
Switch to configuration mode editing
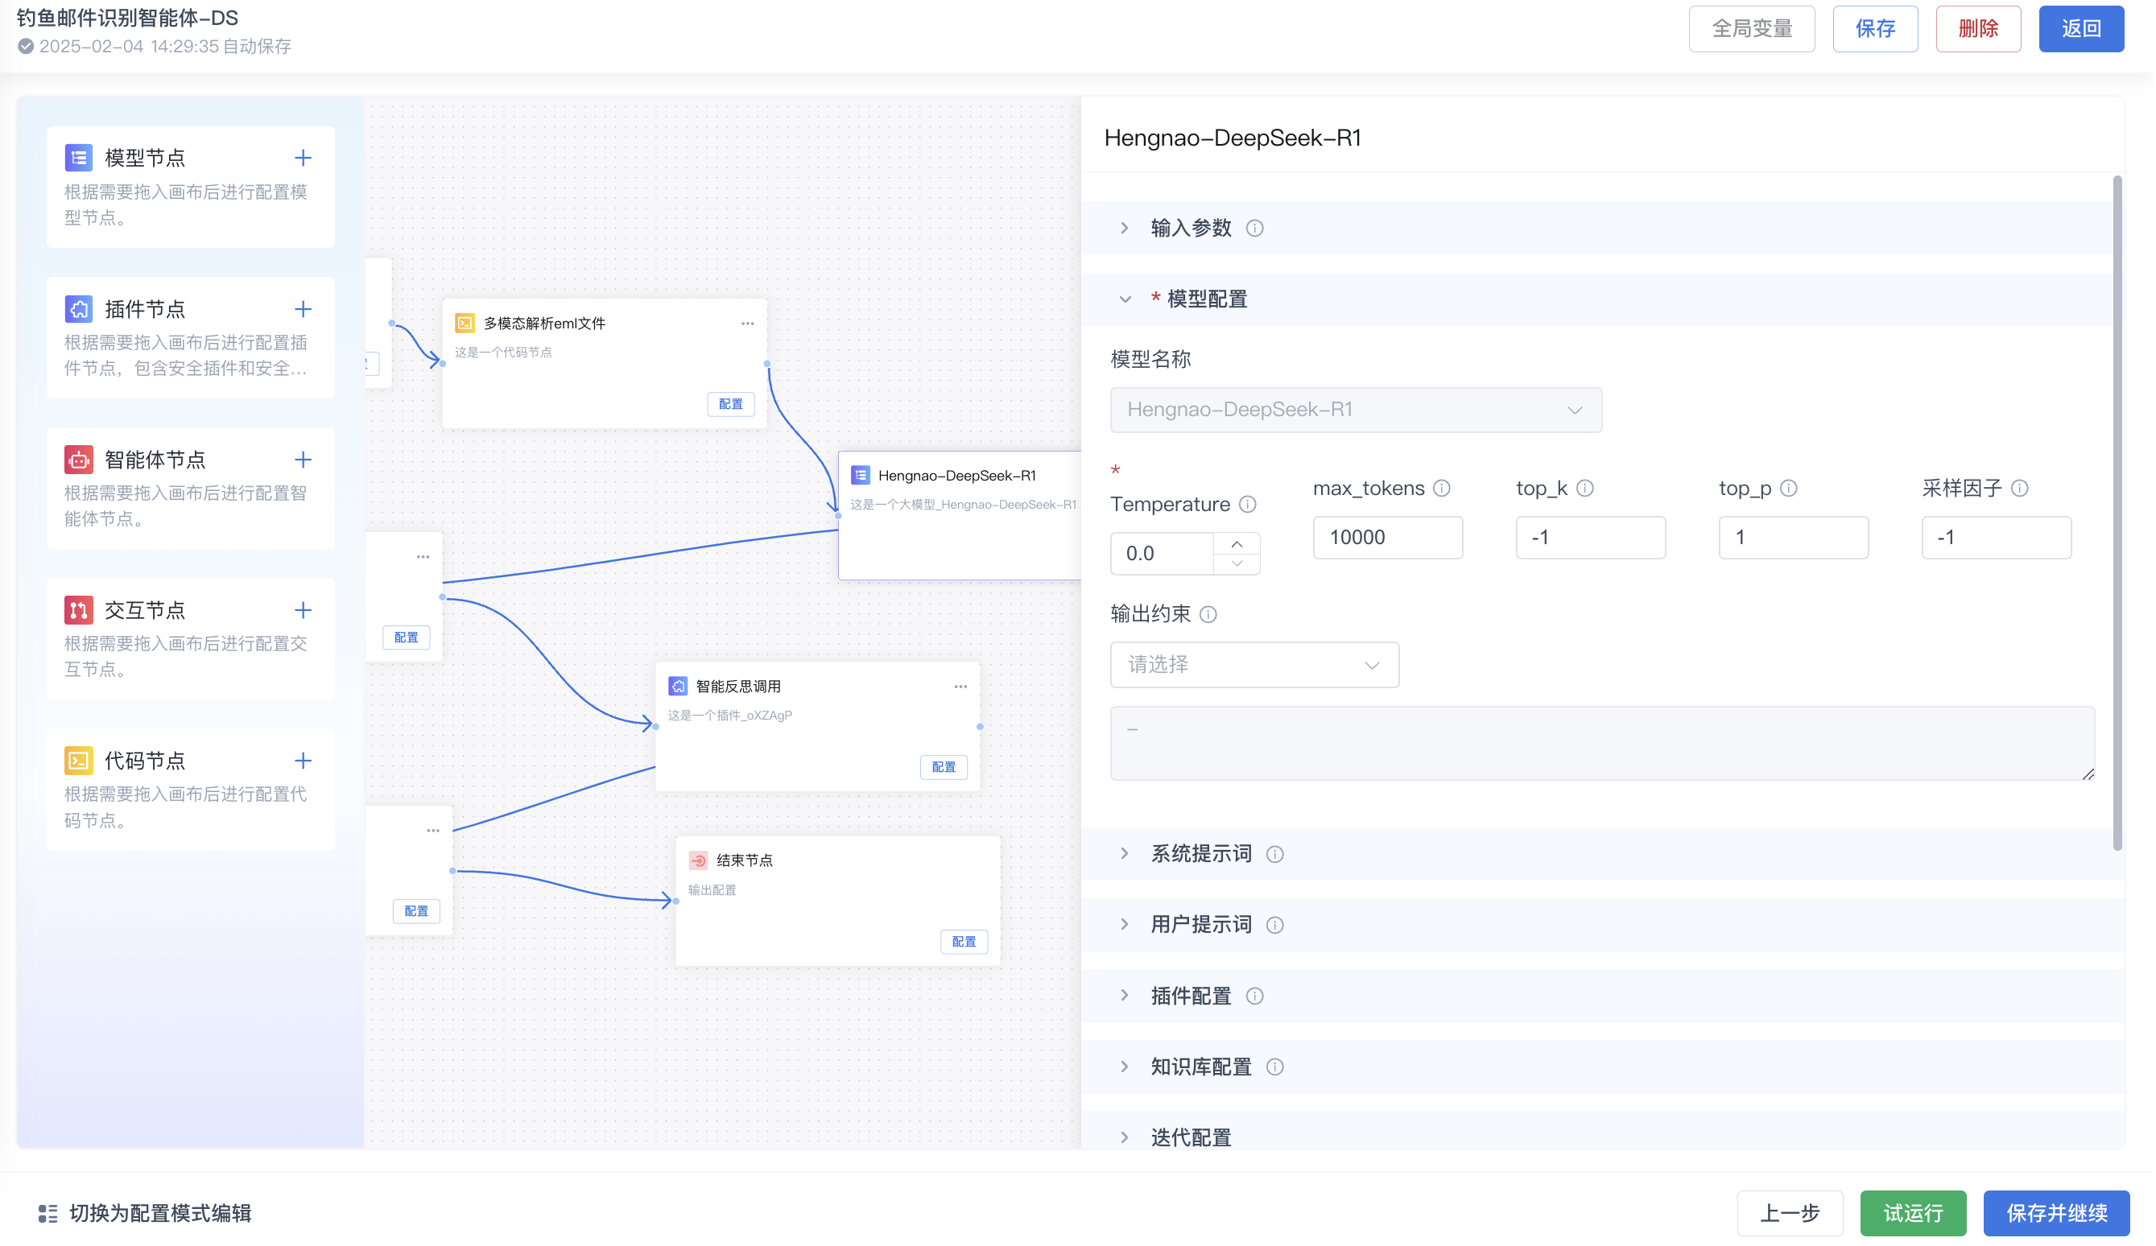160,1214
